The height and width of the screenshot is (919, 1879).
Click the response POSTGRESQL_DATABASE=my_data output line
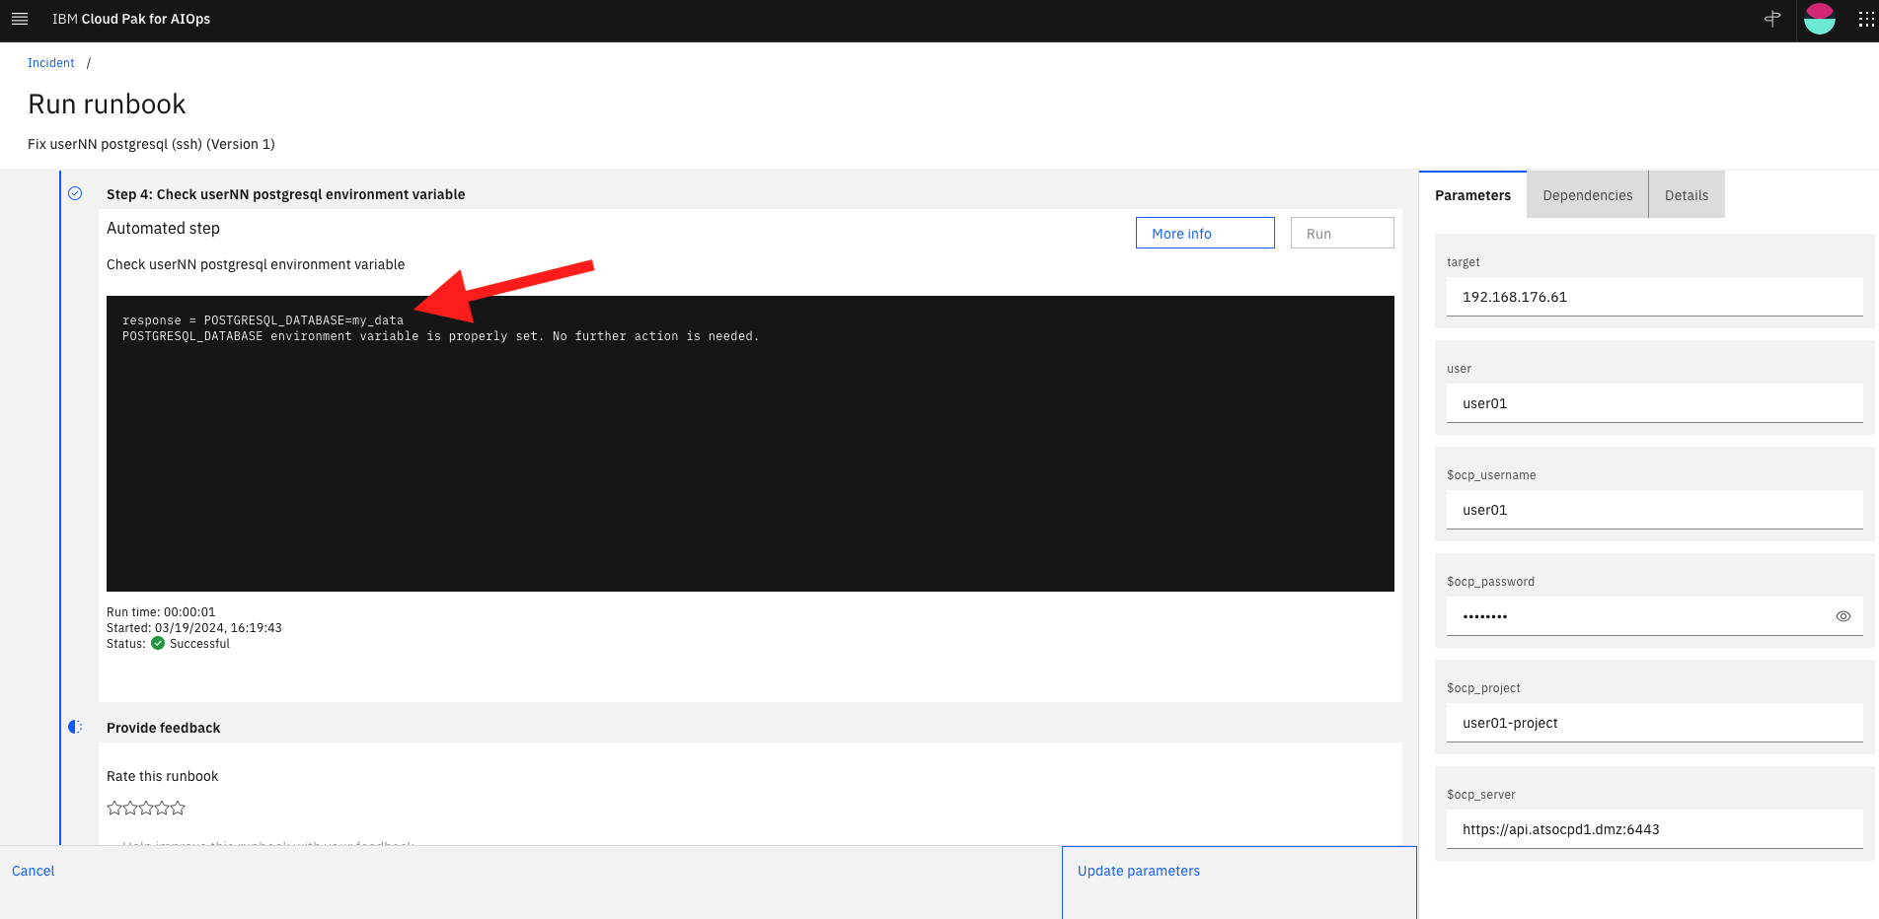click(x=263, y=320)
